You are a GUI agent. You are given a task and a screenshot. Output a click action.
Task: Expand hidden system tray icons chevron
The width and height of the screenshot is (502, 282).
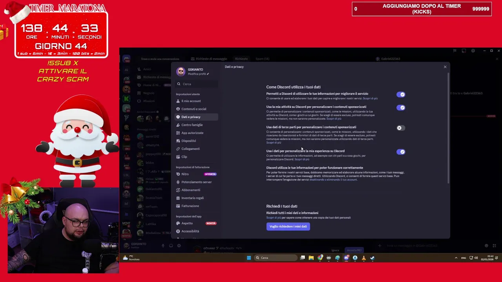click(456, 258)
